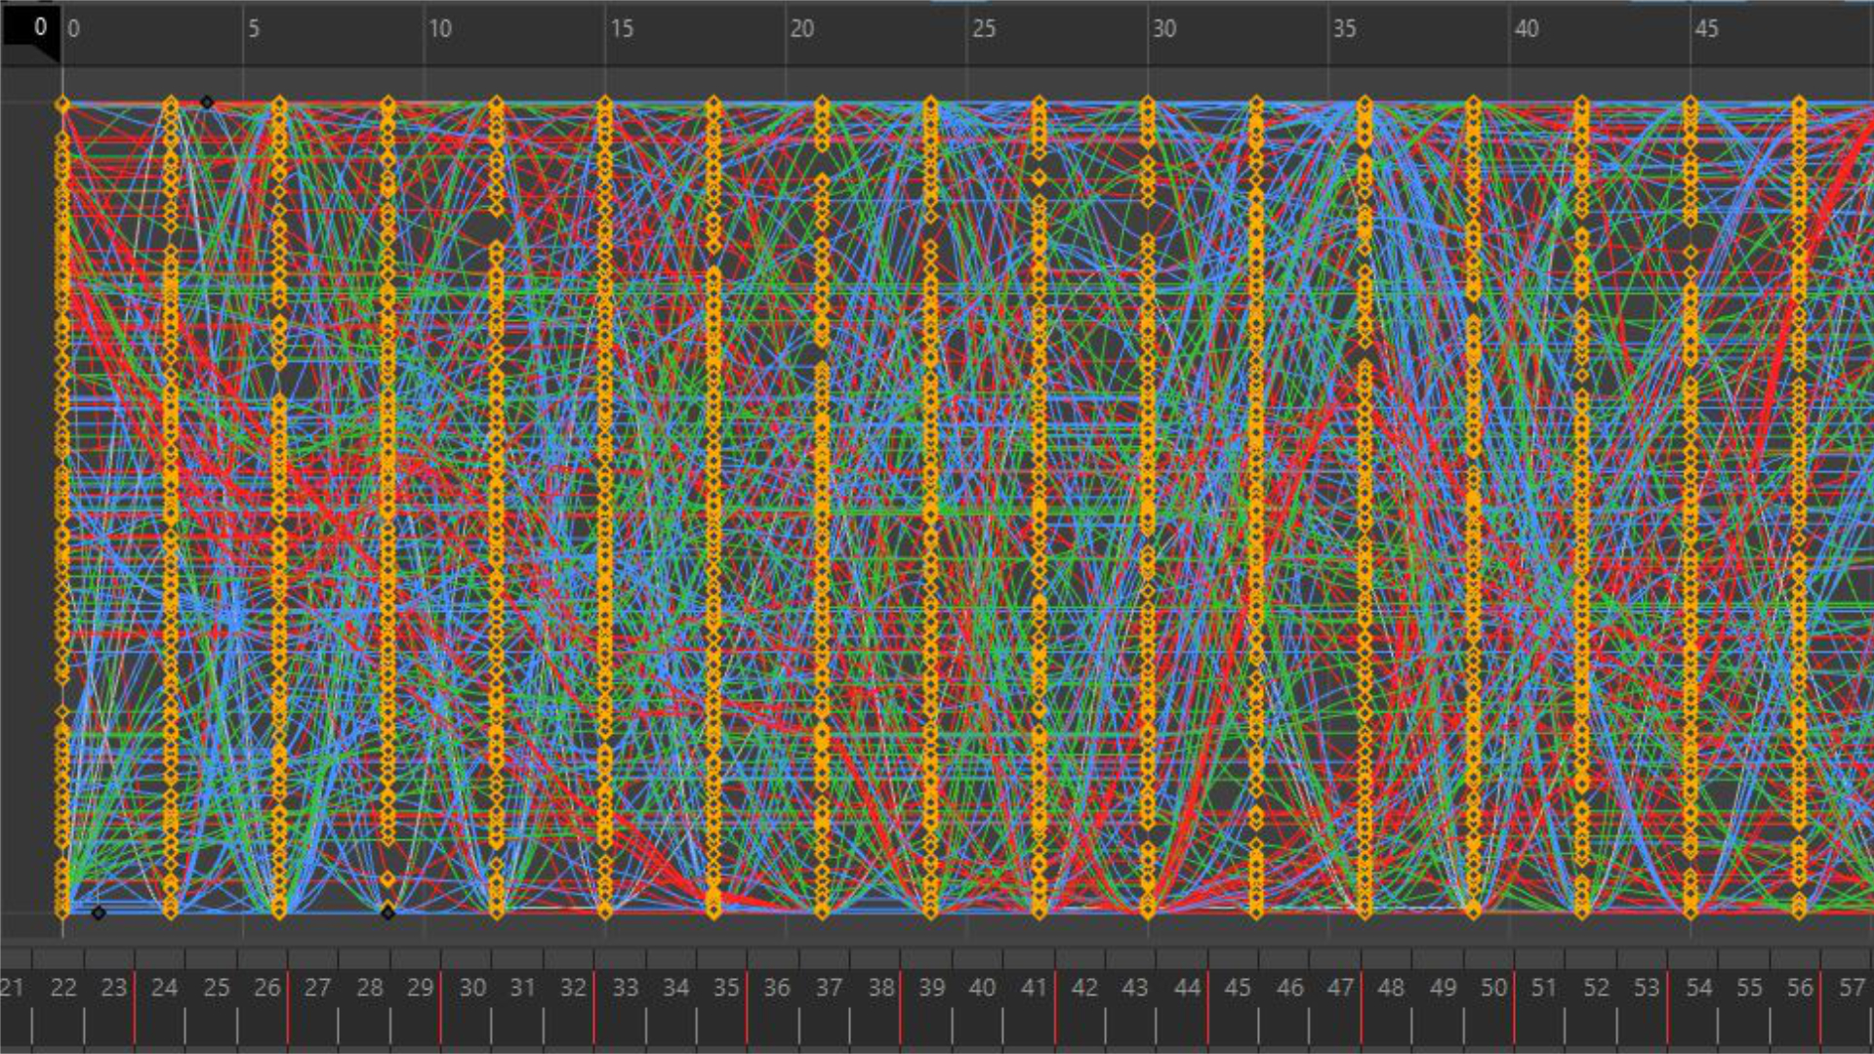Screen dimensions: 1874x1054
Task: Click graph ruler label 25
Action: pyautogui.click(x=983, y=29)
